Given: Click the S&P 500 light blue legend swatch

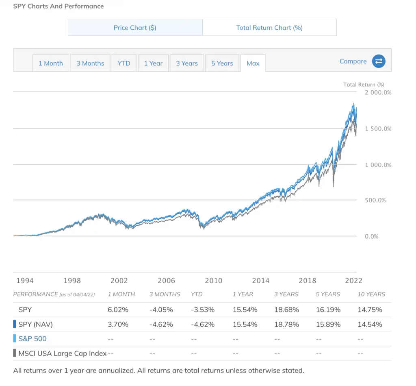Looking at the screenshot, I should [15, 338].
